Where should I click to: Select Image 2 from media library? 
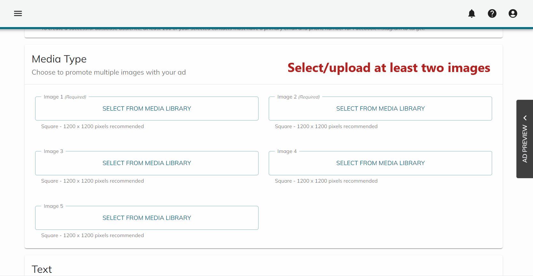point(380,109)
